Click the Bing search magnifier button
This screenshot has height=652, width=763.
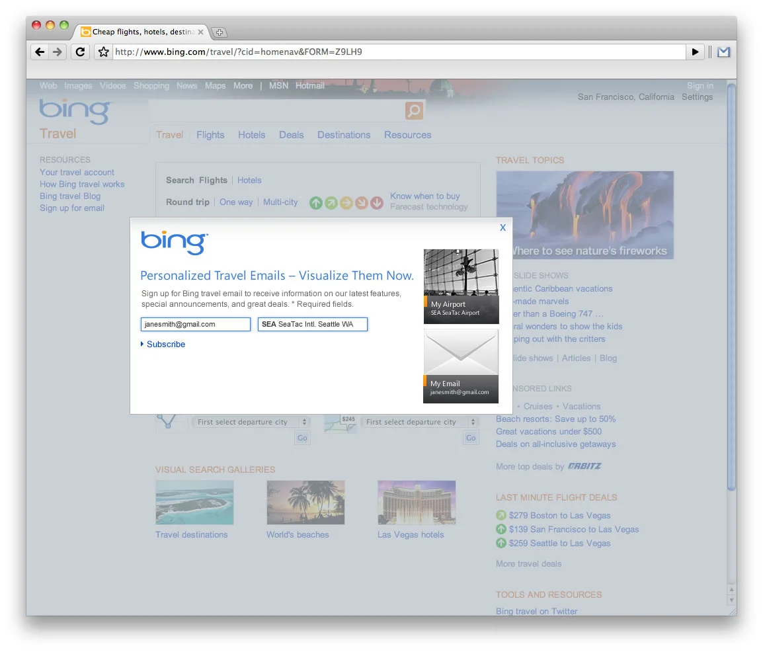tap(414, 110)
